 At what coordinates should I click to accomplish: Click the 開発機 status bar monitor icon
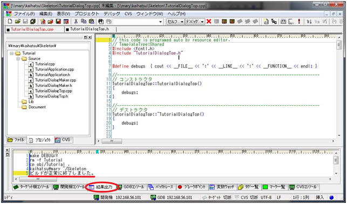tap(96, 198)
